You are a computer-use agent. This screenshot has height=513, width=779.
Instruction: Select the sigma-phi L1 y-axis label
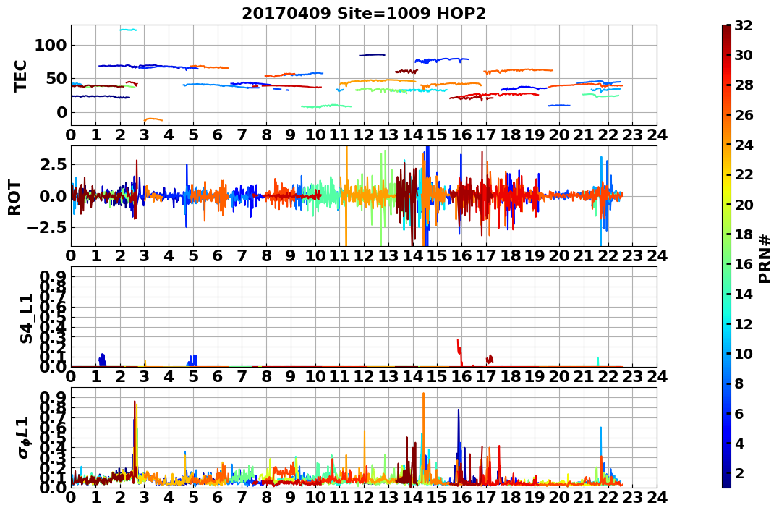(x=25, y=438)
